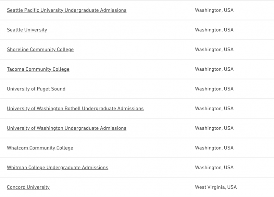Viewport: 274px width, 197px height.
Task: Click University of Washington Undergraduate Admissions link
Action: click(66, 128)
